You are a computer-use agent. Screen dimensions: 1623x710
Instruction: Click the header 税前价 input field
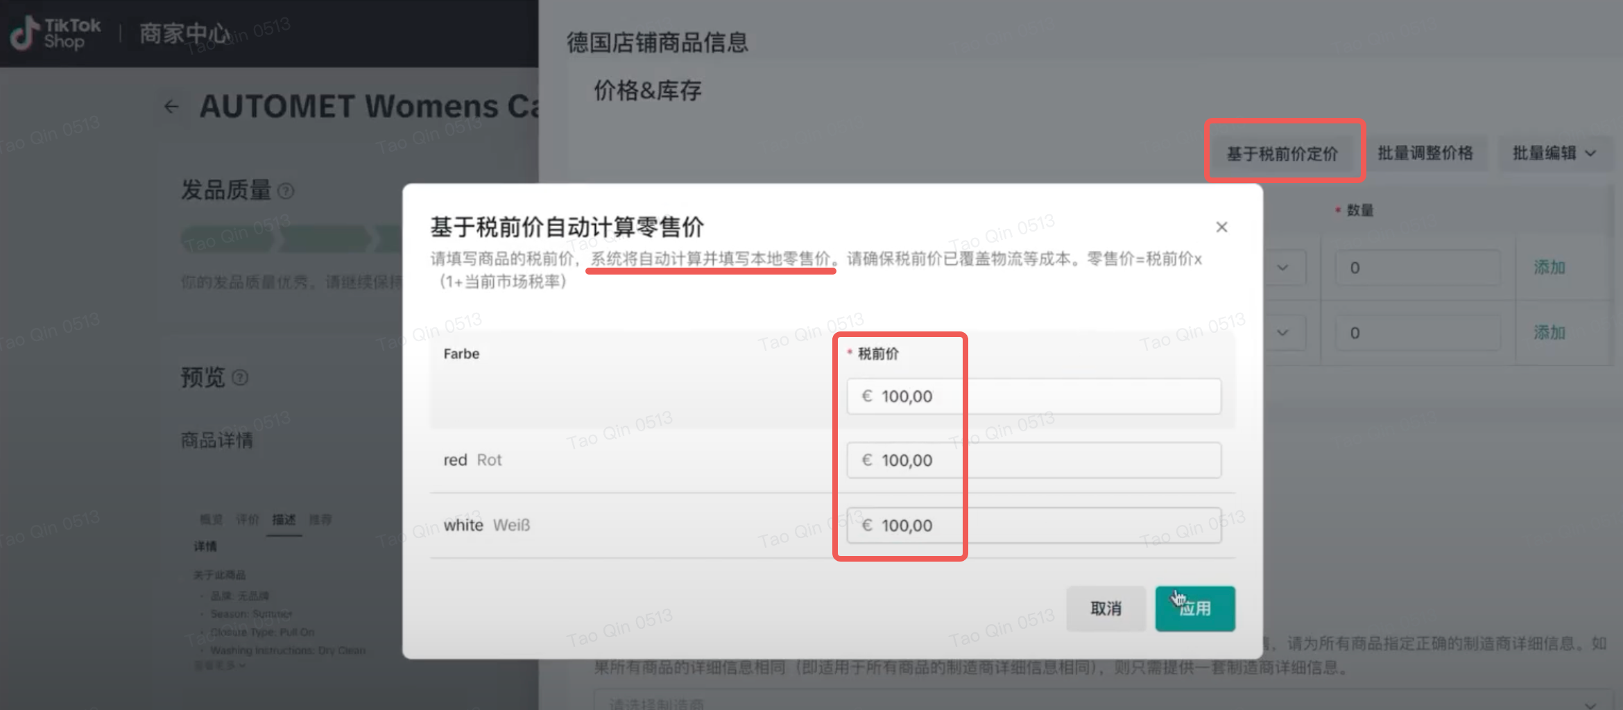pyautogui.click(x=1033, y=397)
